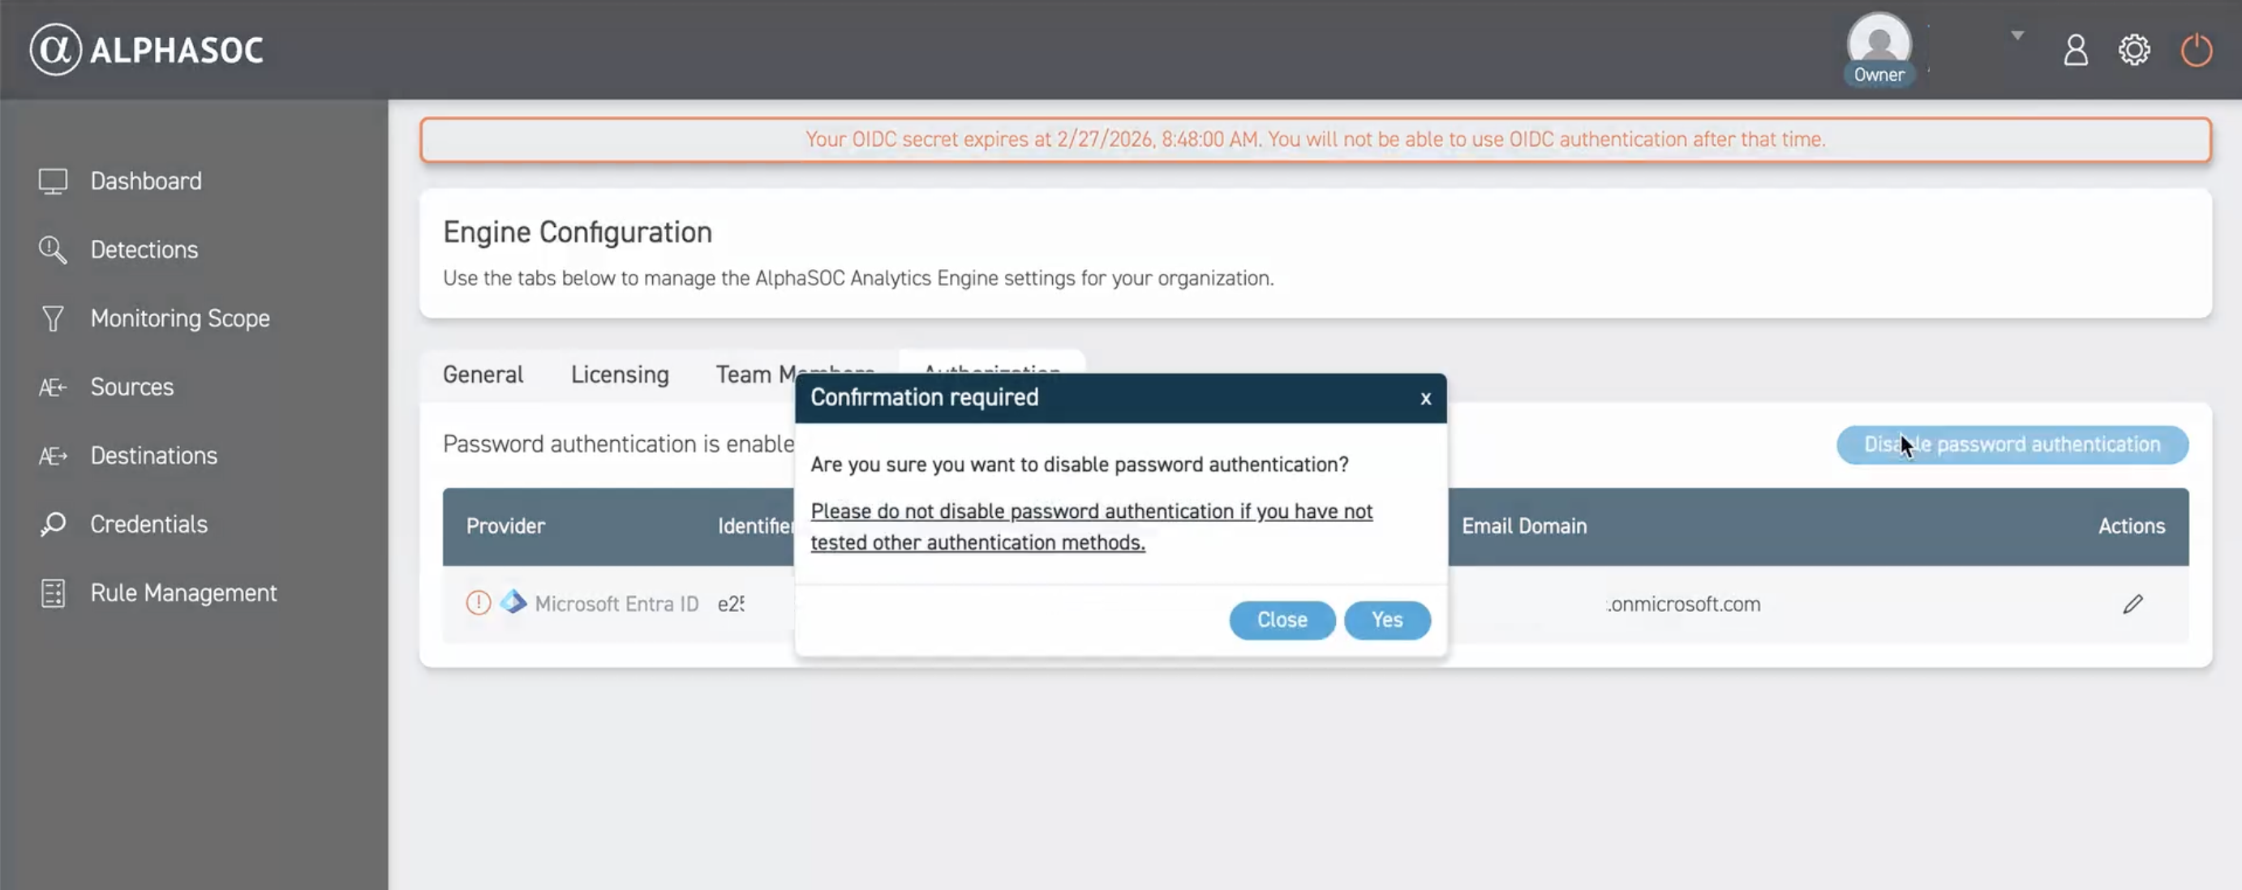Click the Monitoring Scope funnel icon
2242x890 pixels.
coord(52,319)
